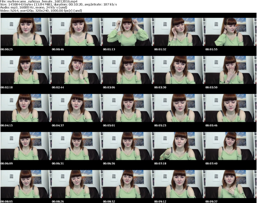Select the thumbnail frame at 00:03:06
Viewport: 257px width, 203px height.
point(128,70)
